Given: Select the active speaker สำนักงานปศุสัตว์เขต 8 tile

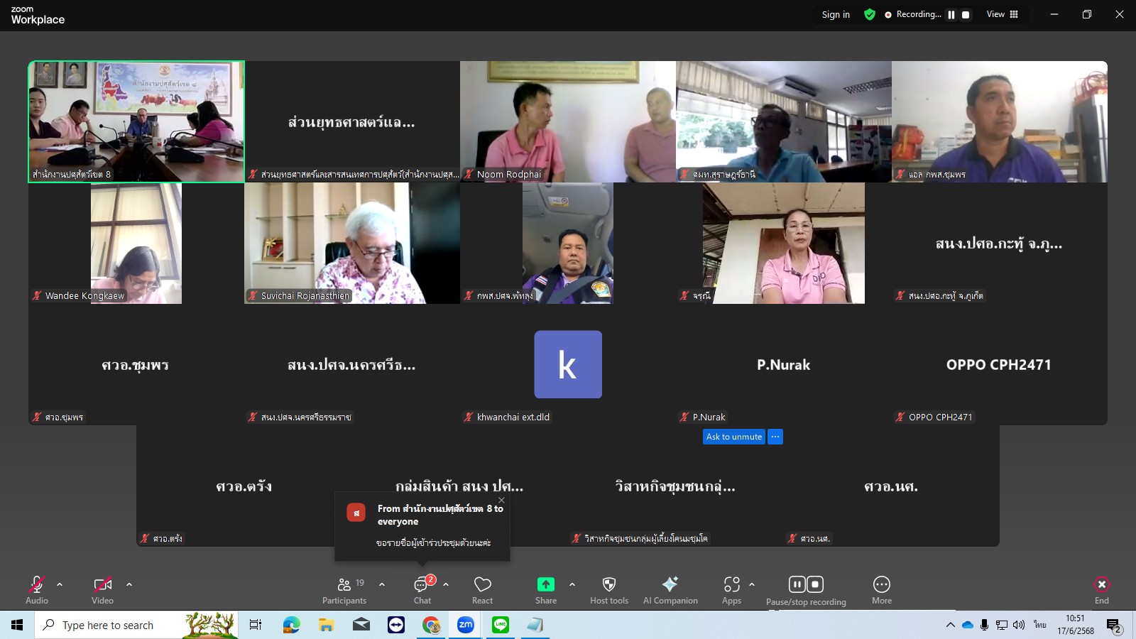Looking at the screenshot, I should 136,121.
